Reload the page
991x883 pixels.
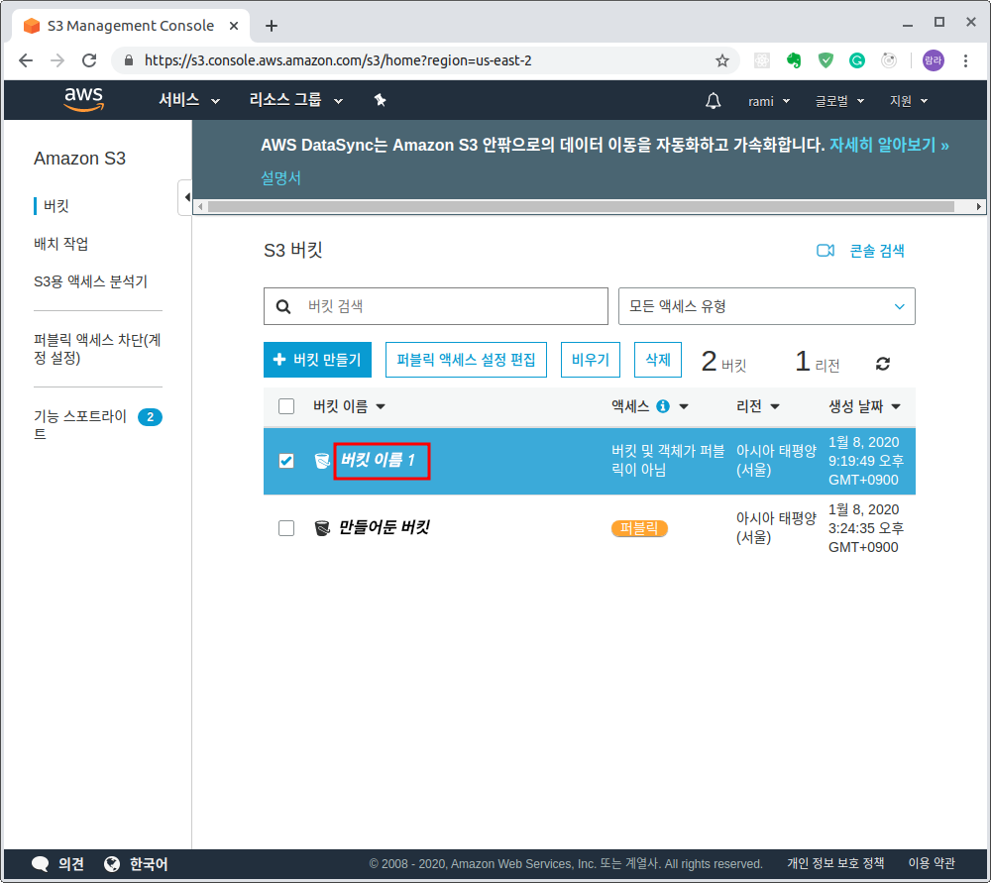coord(89,60)
